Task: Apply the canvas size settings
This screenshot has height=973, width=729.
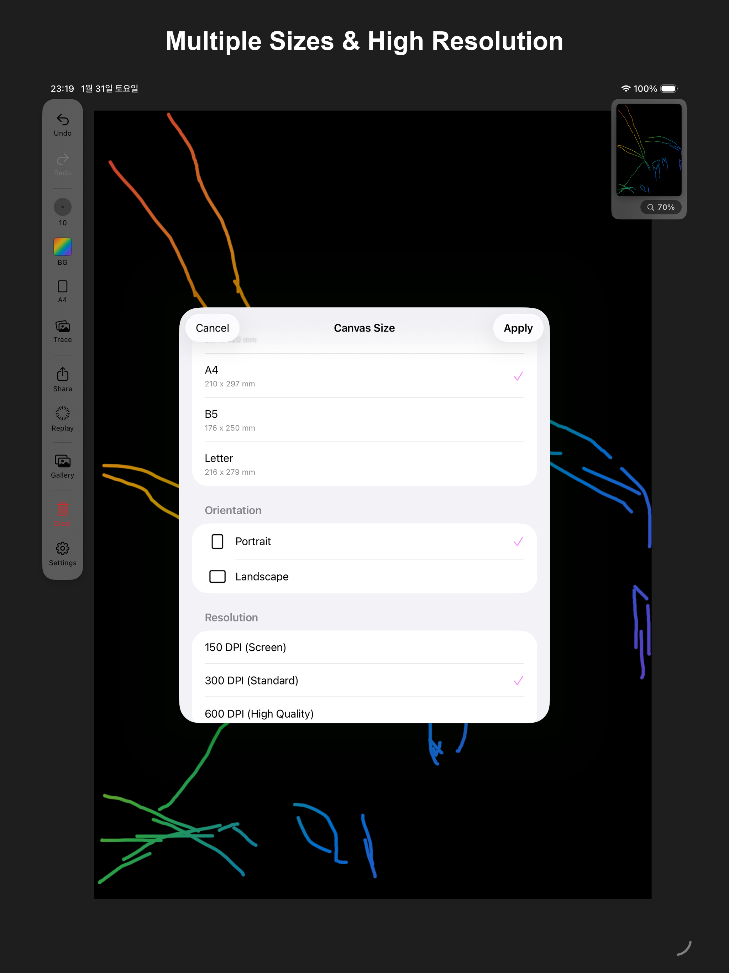Action: point(518,328)
